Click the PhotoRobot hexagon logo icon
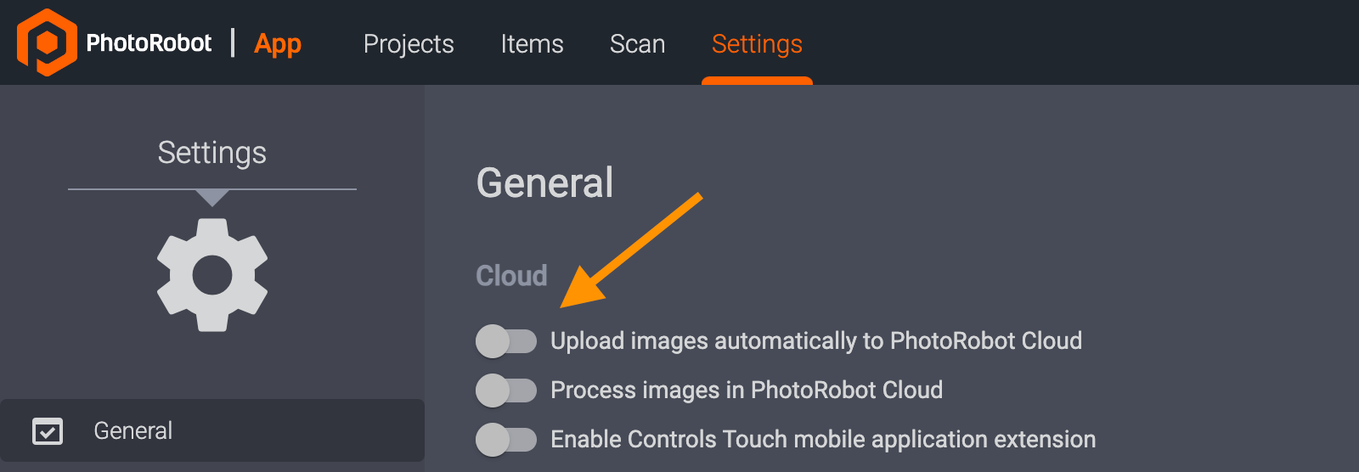 [47, 42]
